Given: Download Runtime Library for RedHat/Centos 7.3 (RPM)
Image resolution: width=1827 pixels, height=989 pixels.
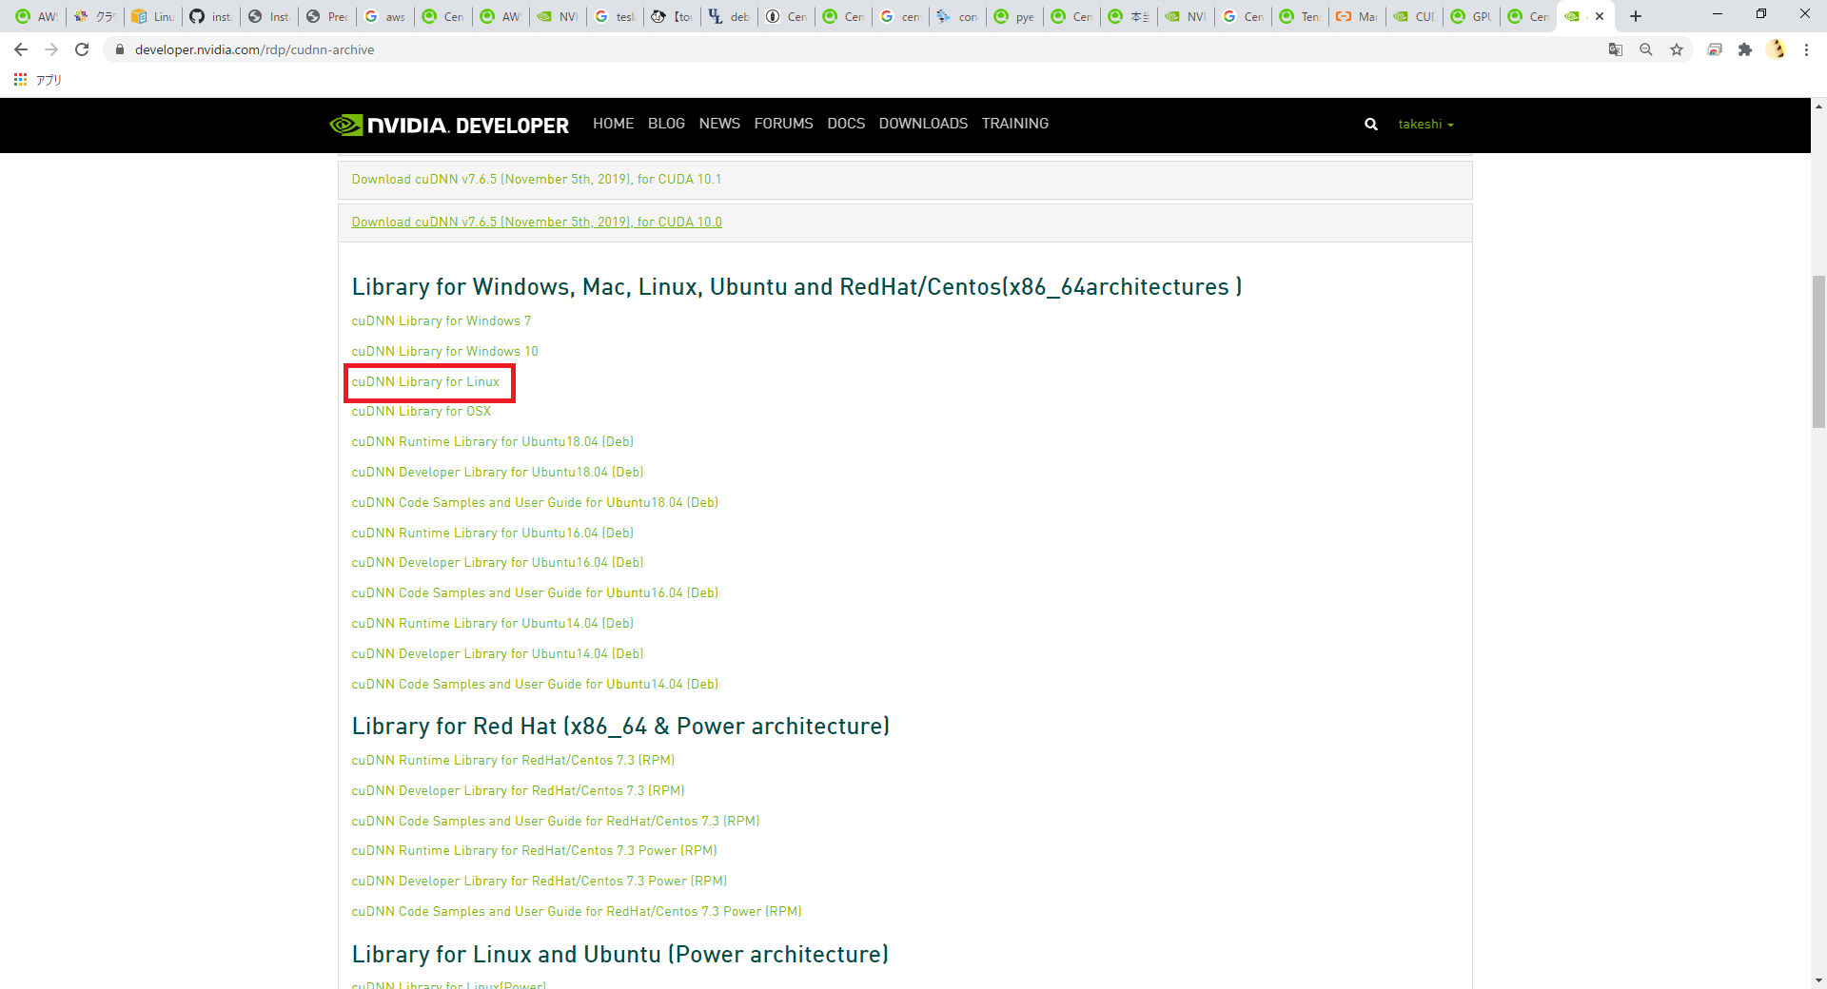Looking at the screenshot, I should point(513,761).
